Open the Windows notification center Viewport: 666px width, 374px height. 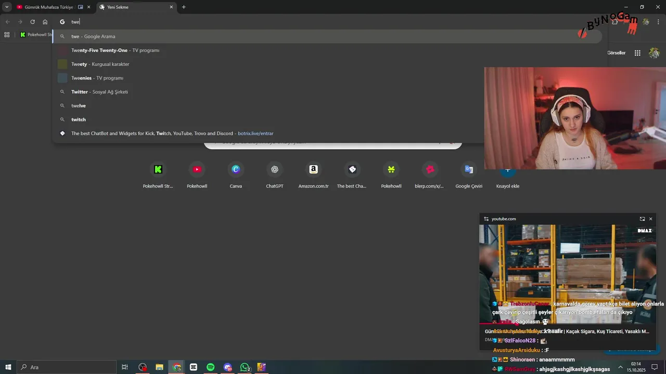(x=655, y=367)
